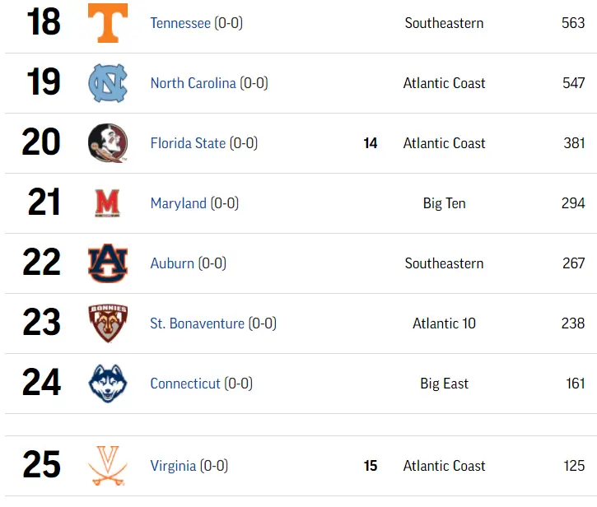Open the North Carolina team link
This screenshot has height=507, width=597.
193,83
